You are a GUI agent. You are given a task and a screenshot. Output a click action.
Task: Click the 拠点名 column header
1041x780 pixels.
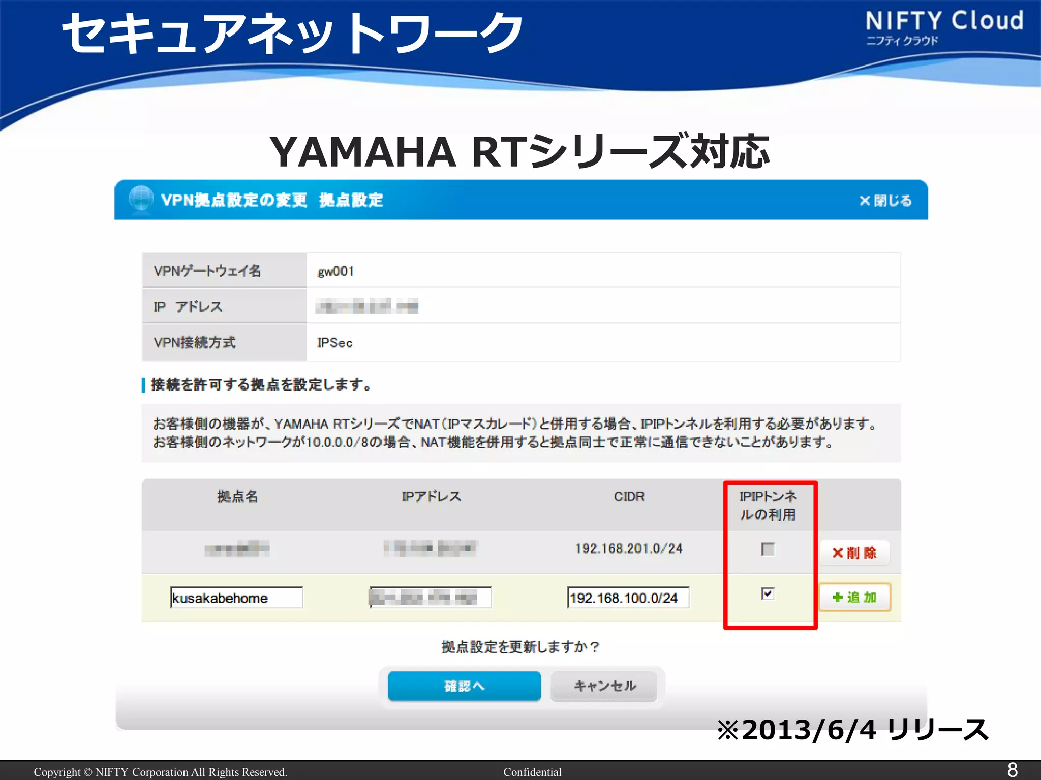point(237,496)
